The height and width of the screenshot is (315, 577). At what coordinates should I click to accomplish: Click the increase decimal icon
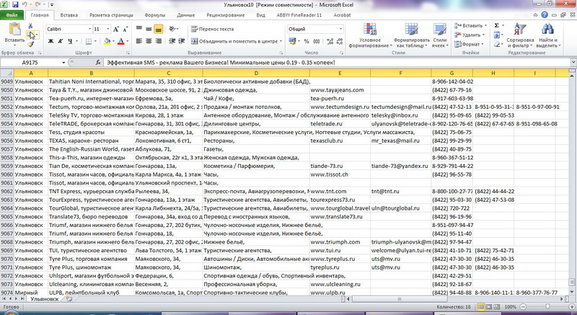pyautogui.click(x=330, y=41)
